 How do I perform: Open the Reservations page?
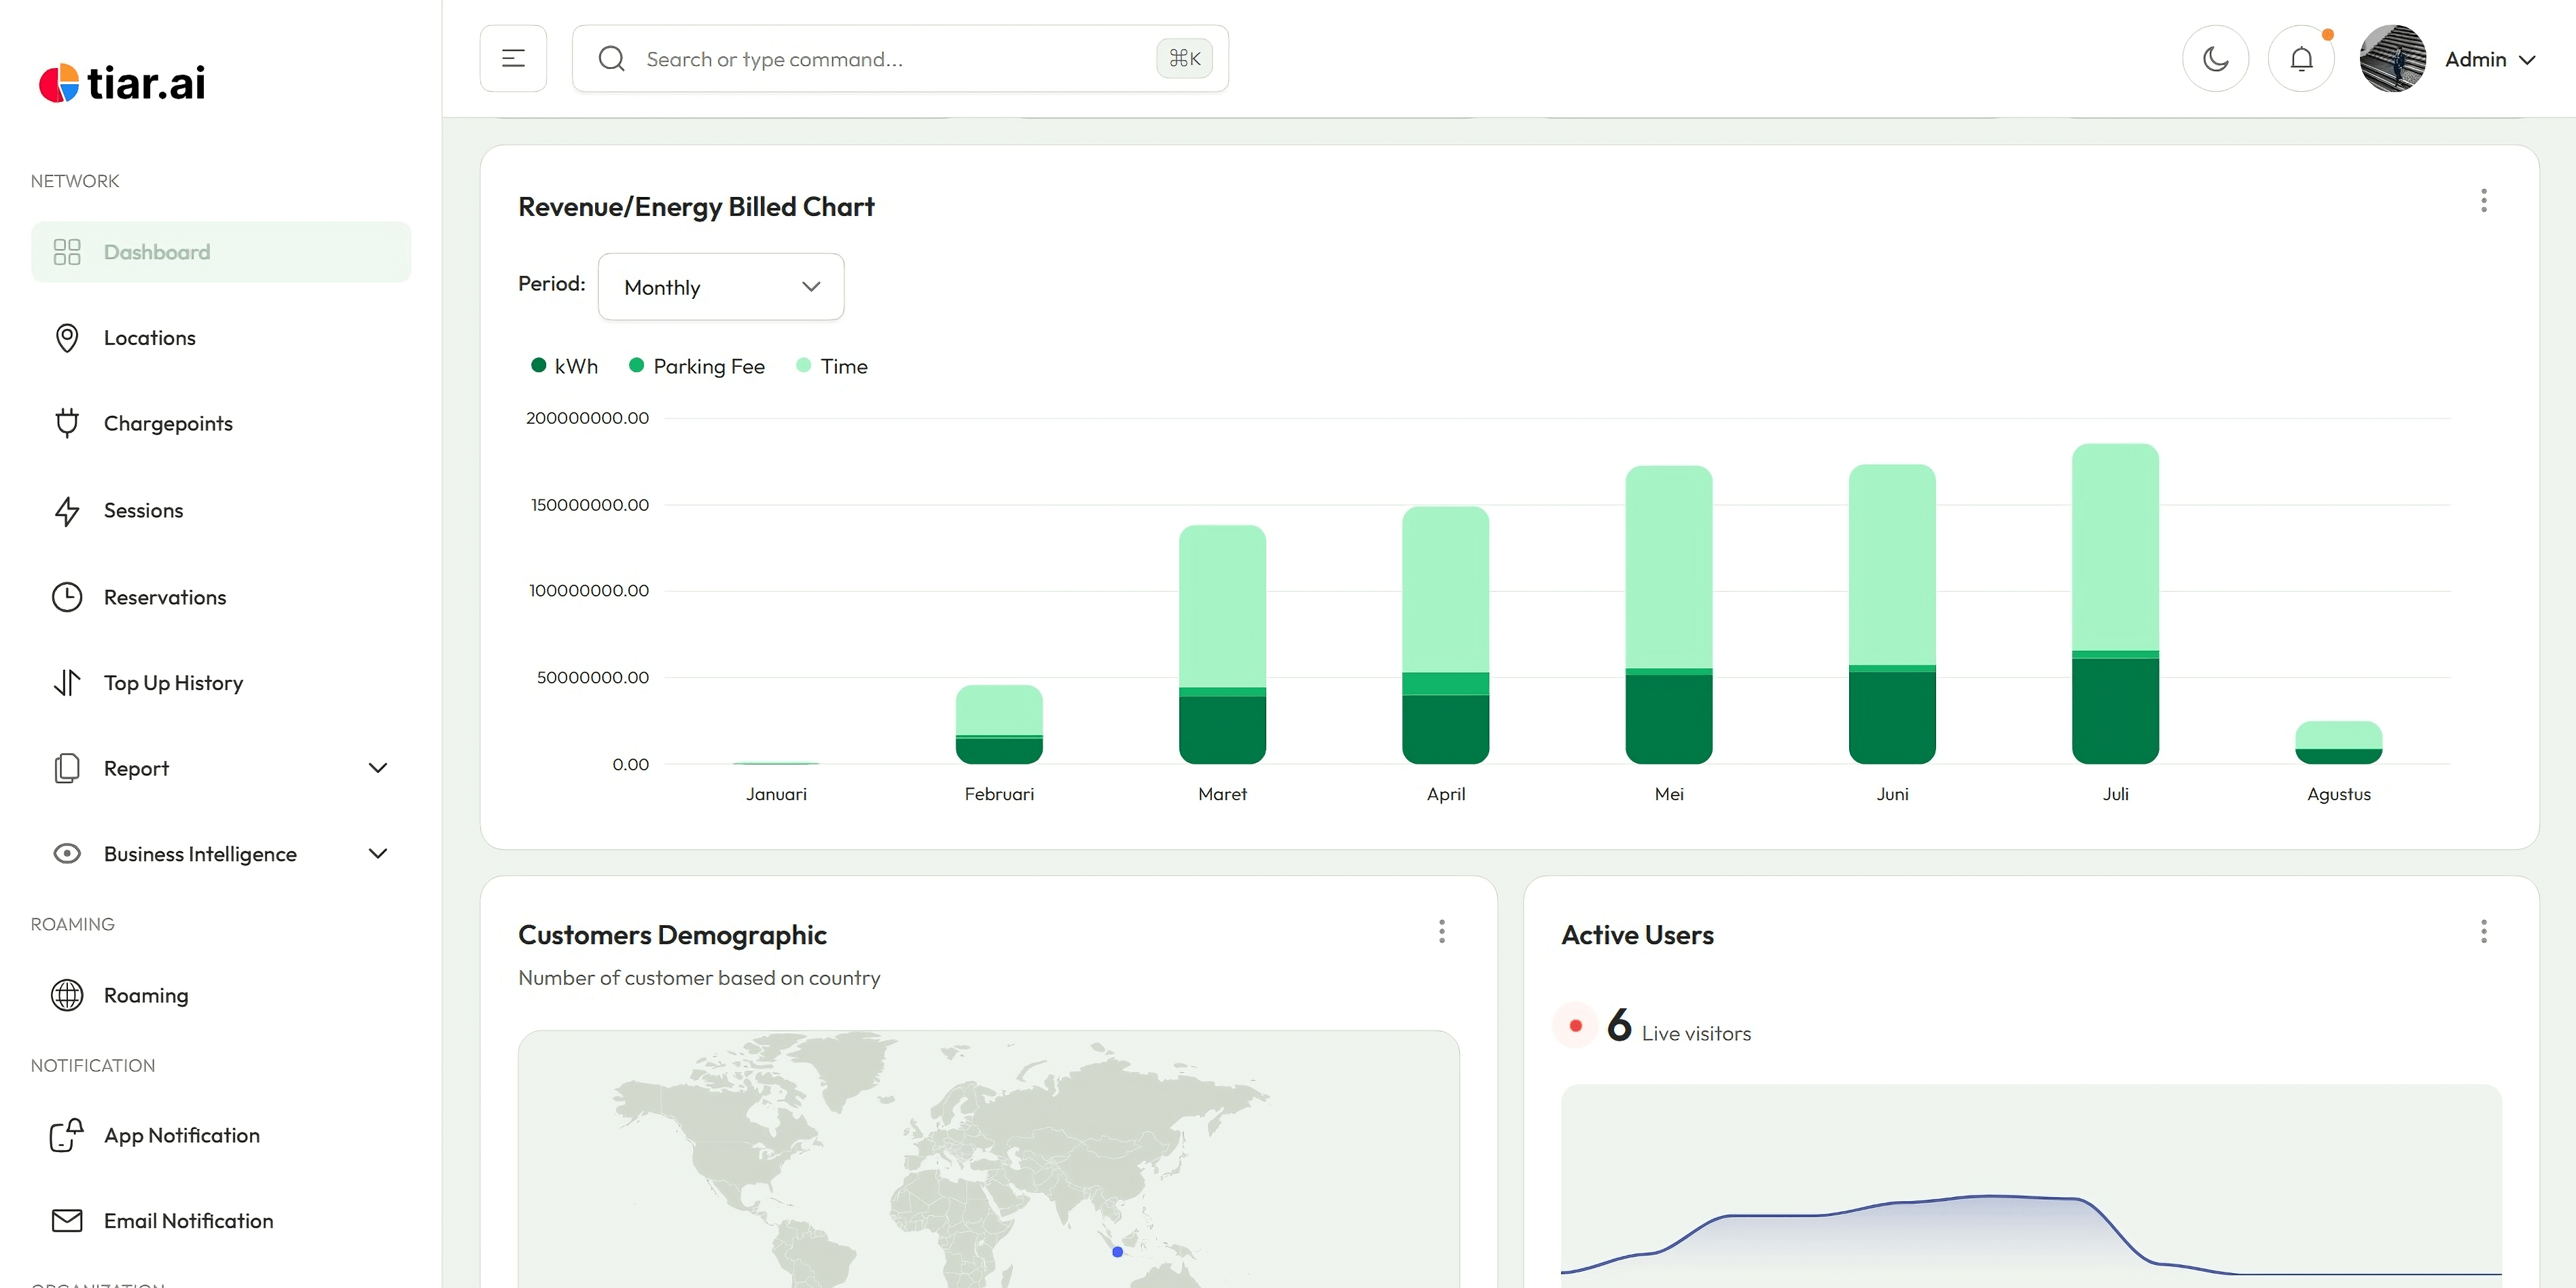tap(166, 596)
